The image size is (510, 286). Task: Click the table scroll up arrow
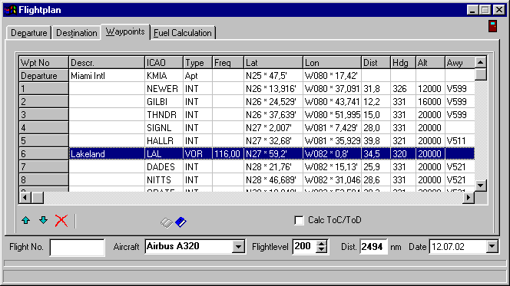click(x=480, y=62)
